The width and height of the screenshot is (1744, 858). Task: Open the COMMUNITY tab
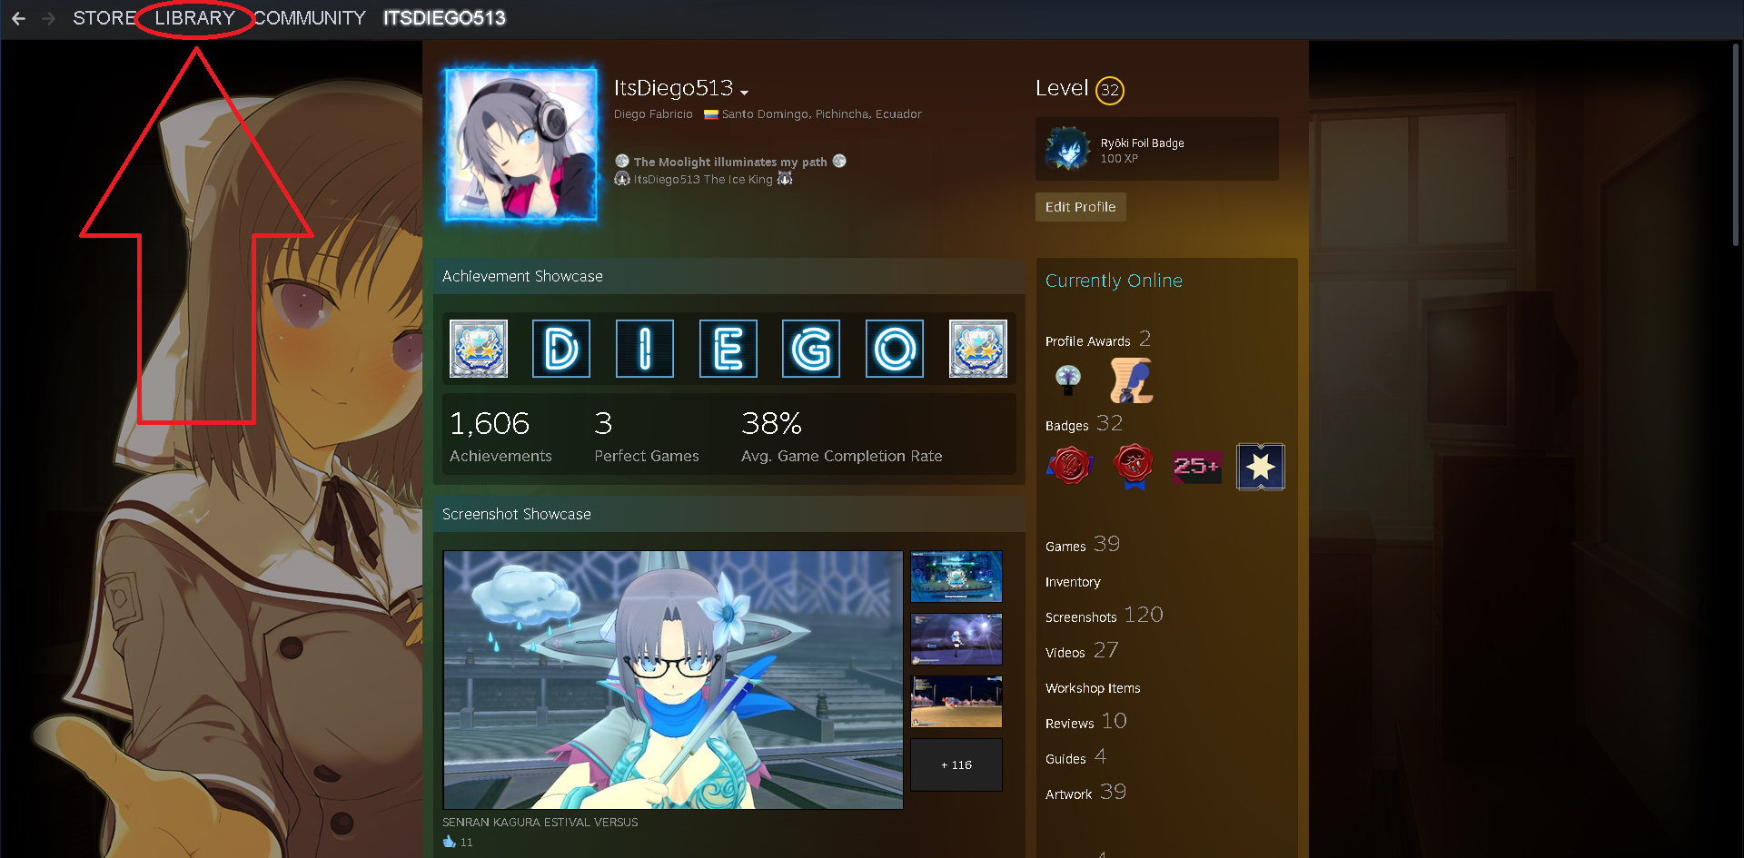click(x=310, y=18)
